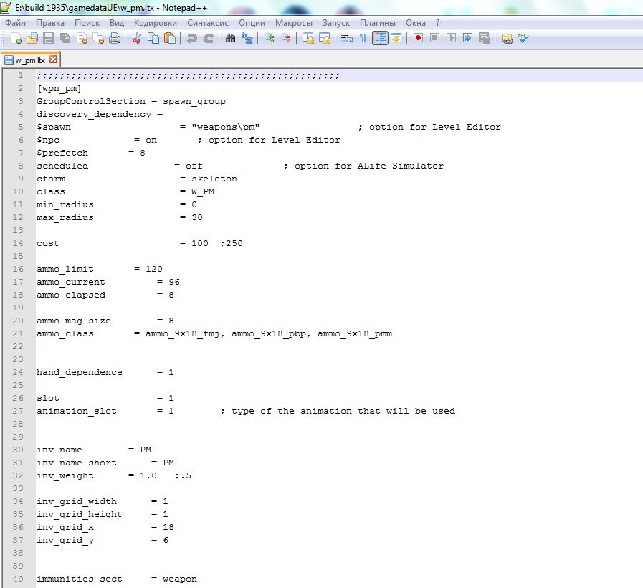
Task: Run macro multiple times icon
Action: (x=467, y=38)
